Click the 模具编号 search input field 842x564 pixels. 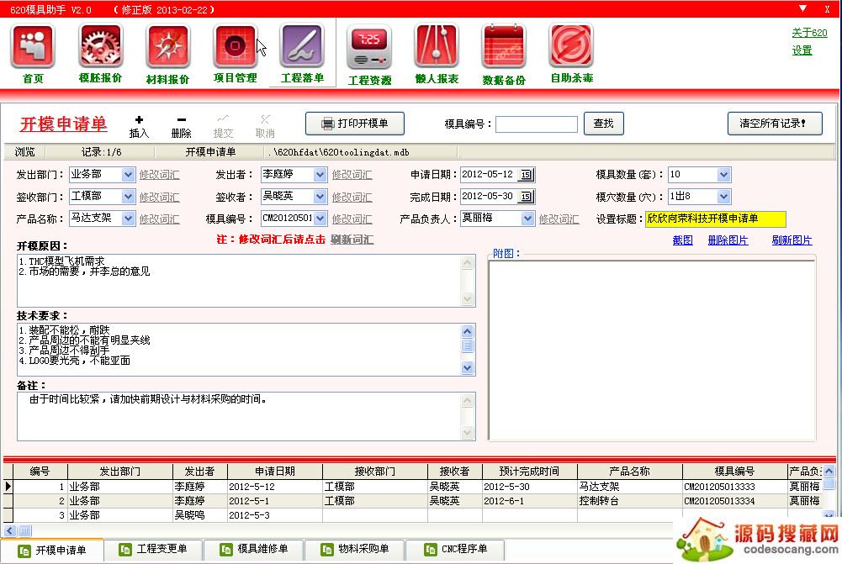click(536, 124)
